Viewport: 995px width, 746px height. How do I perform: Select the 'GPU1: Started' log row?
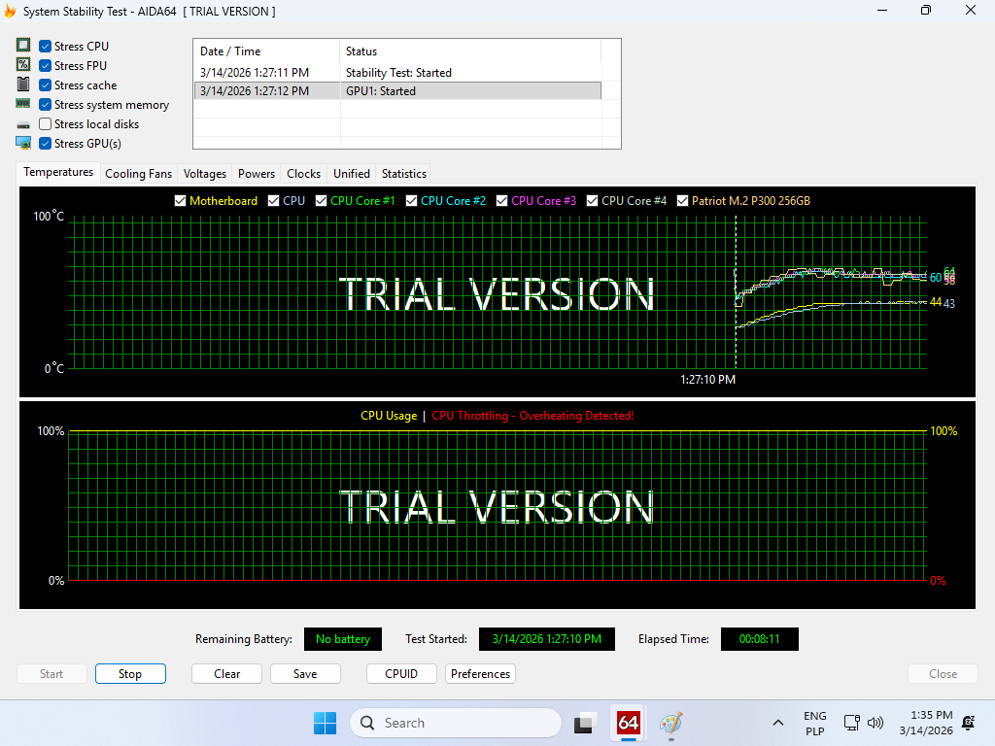[397, 90]
